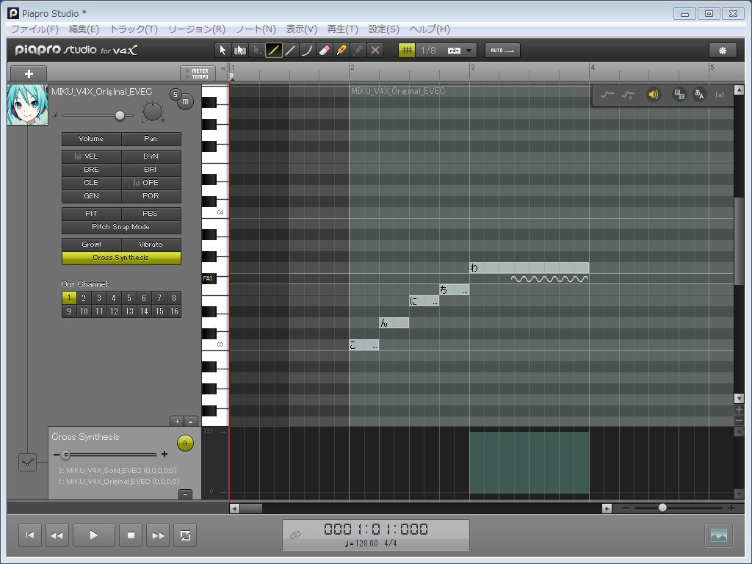
Task: Select the Curve tool
Action: [x=307, y=51]
